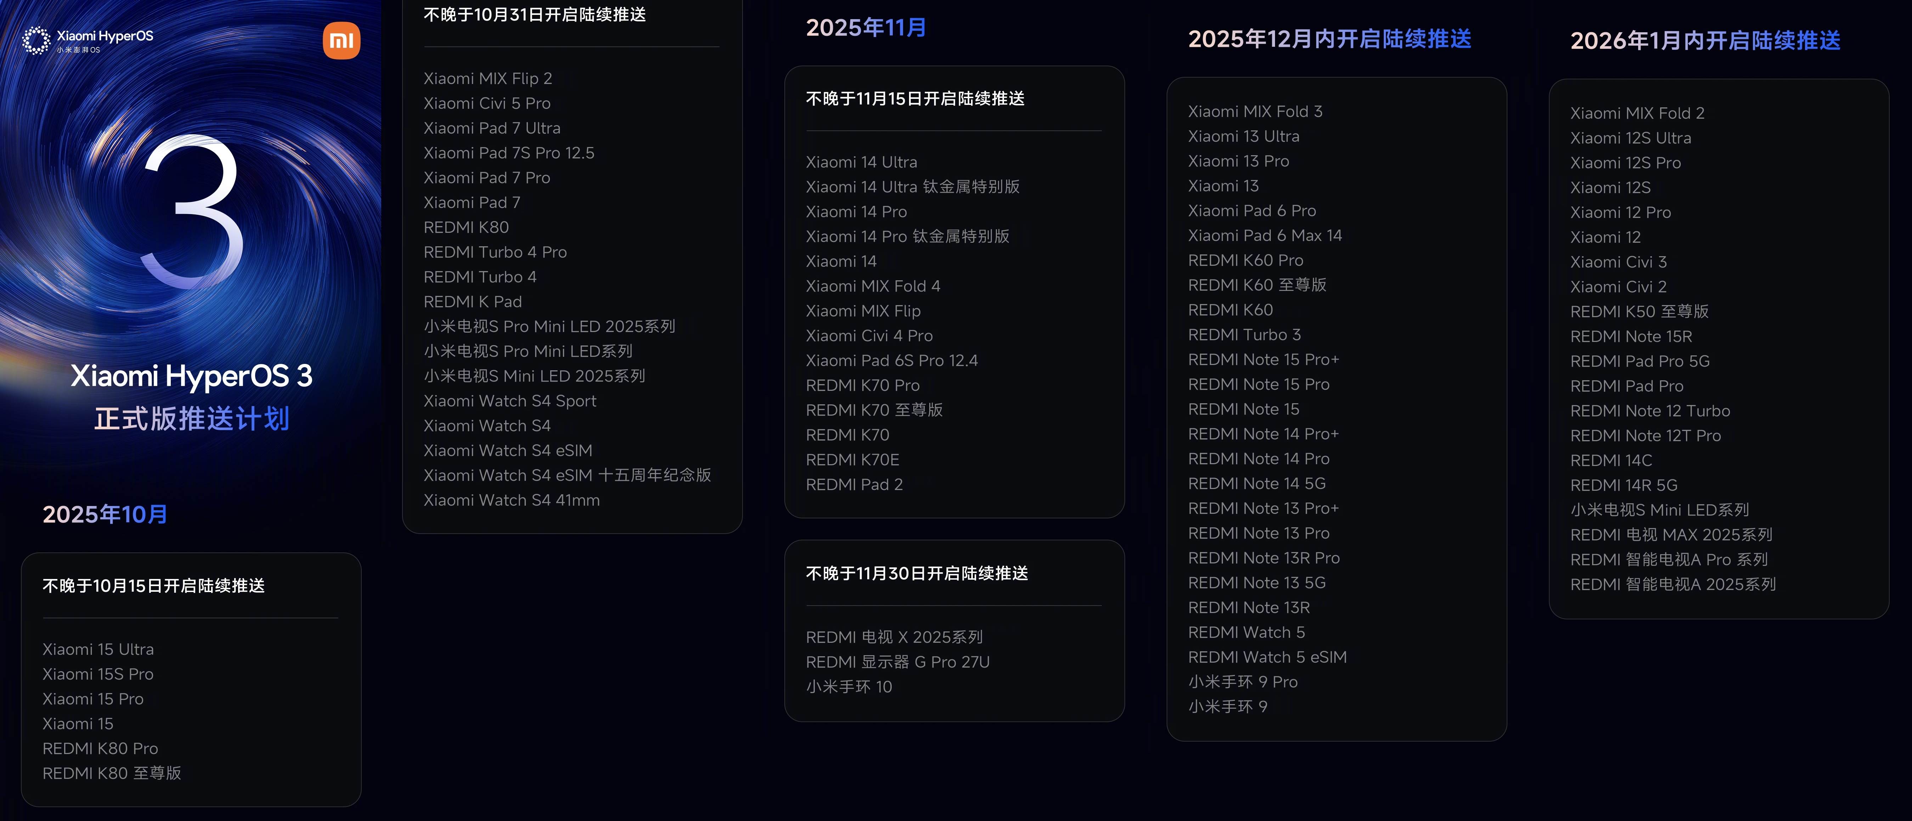
Task: Click Xiaomi Watch S4 41mm entry
Action: [x=512, y=500]
